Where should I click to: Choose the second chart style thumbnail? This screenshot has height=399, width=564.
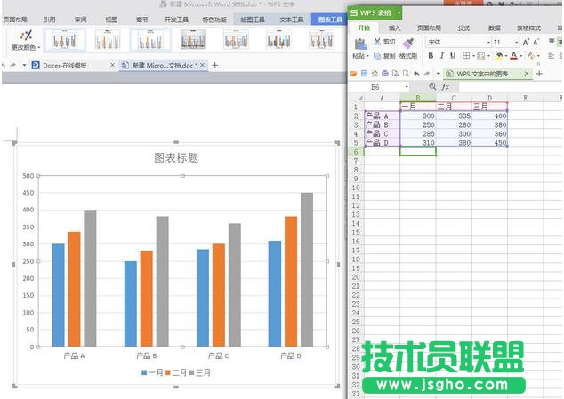(107, 39)
